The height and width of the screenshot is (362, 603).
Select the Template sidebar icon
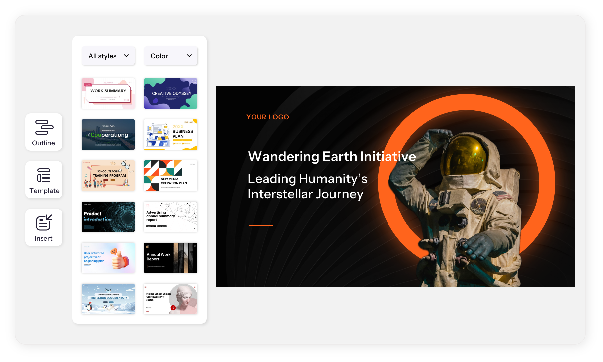pyautogui.click(x=44, y=180)
